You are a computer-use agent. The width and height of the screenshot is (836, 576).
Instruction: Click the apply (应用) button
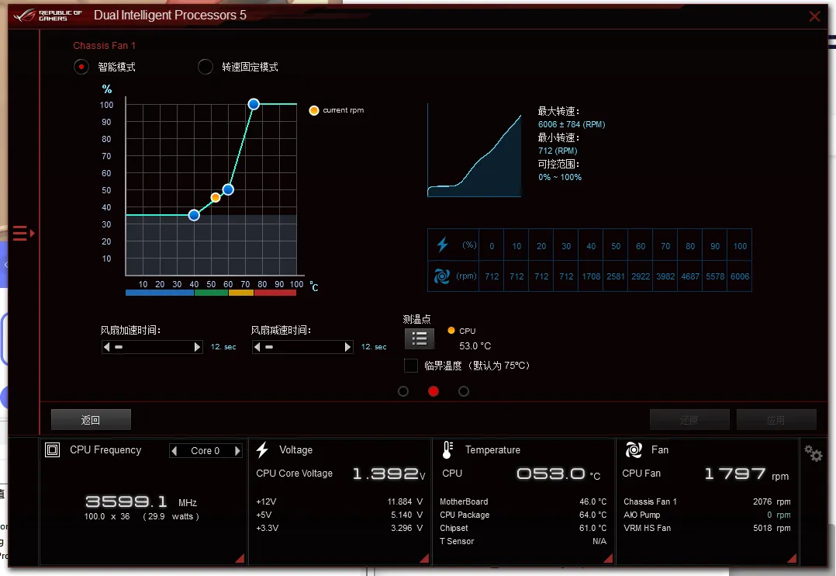pyautogui.click(x=776, y=420)
